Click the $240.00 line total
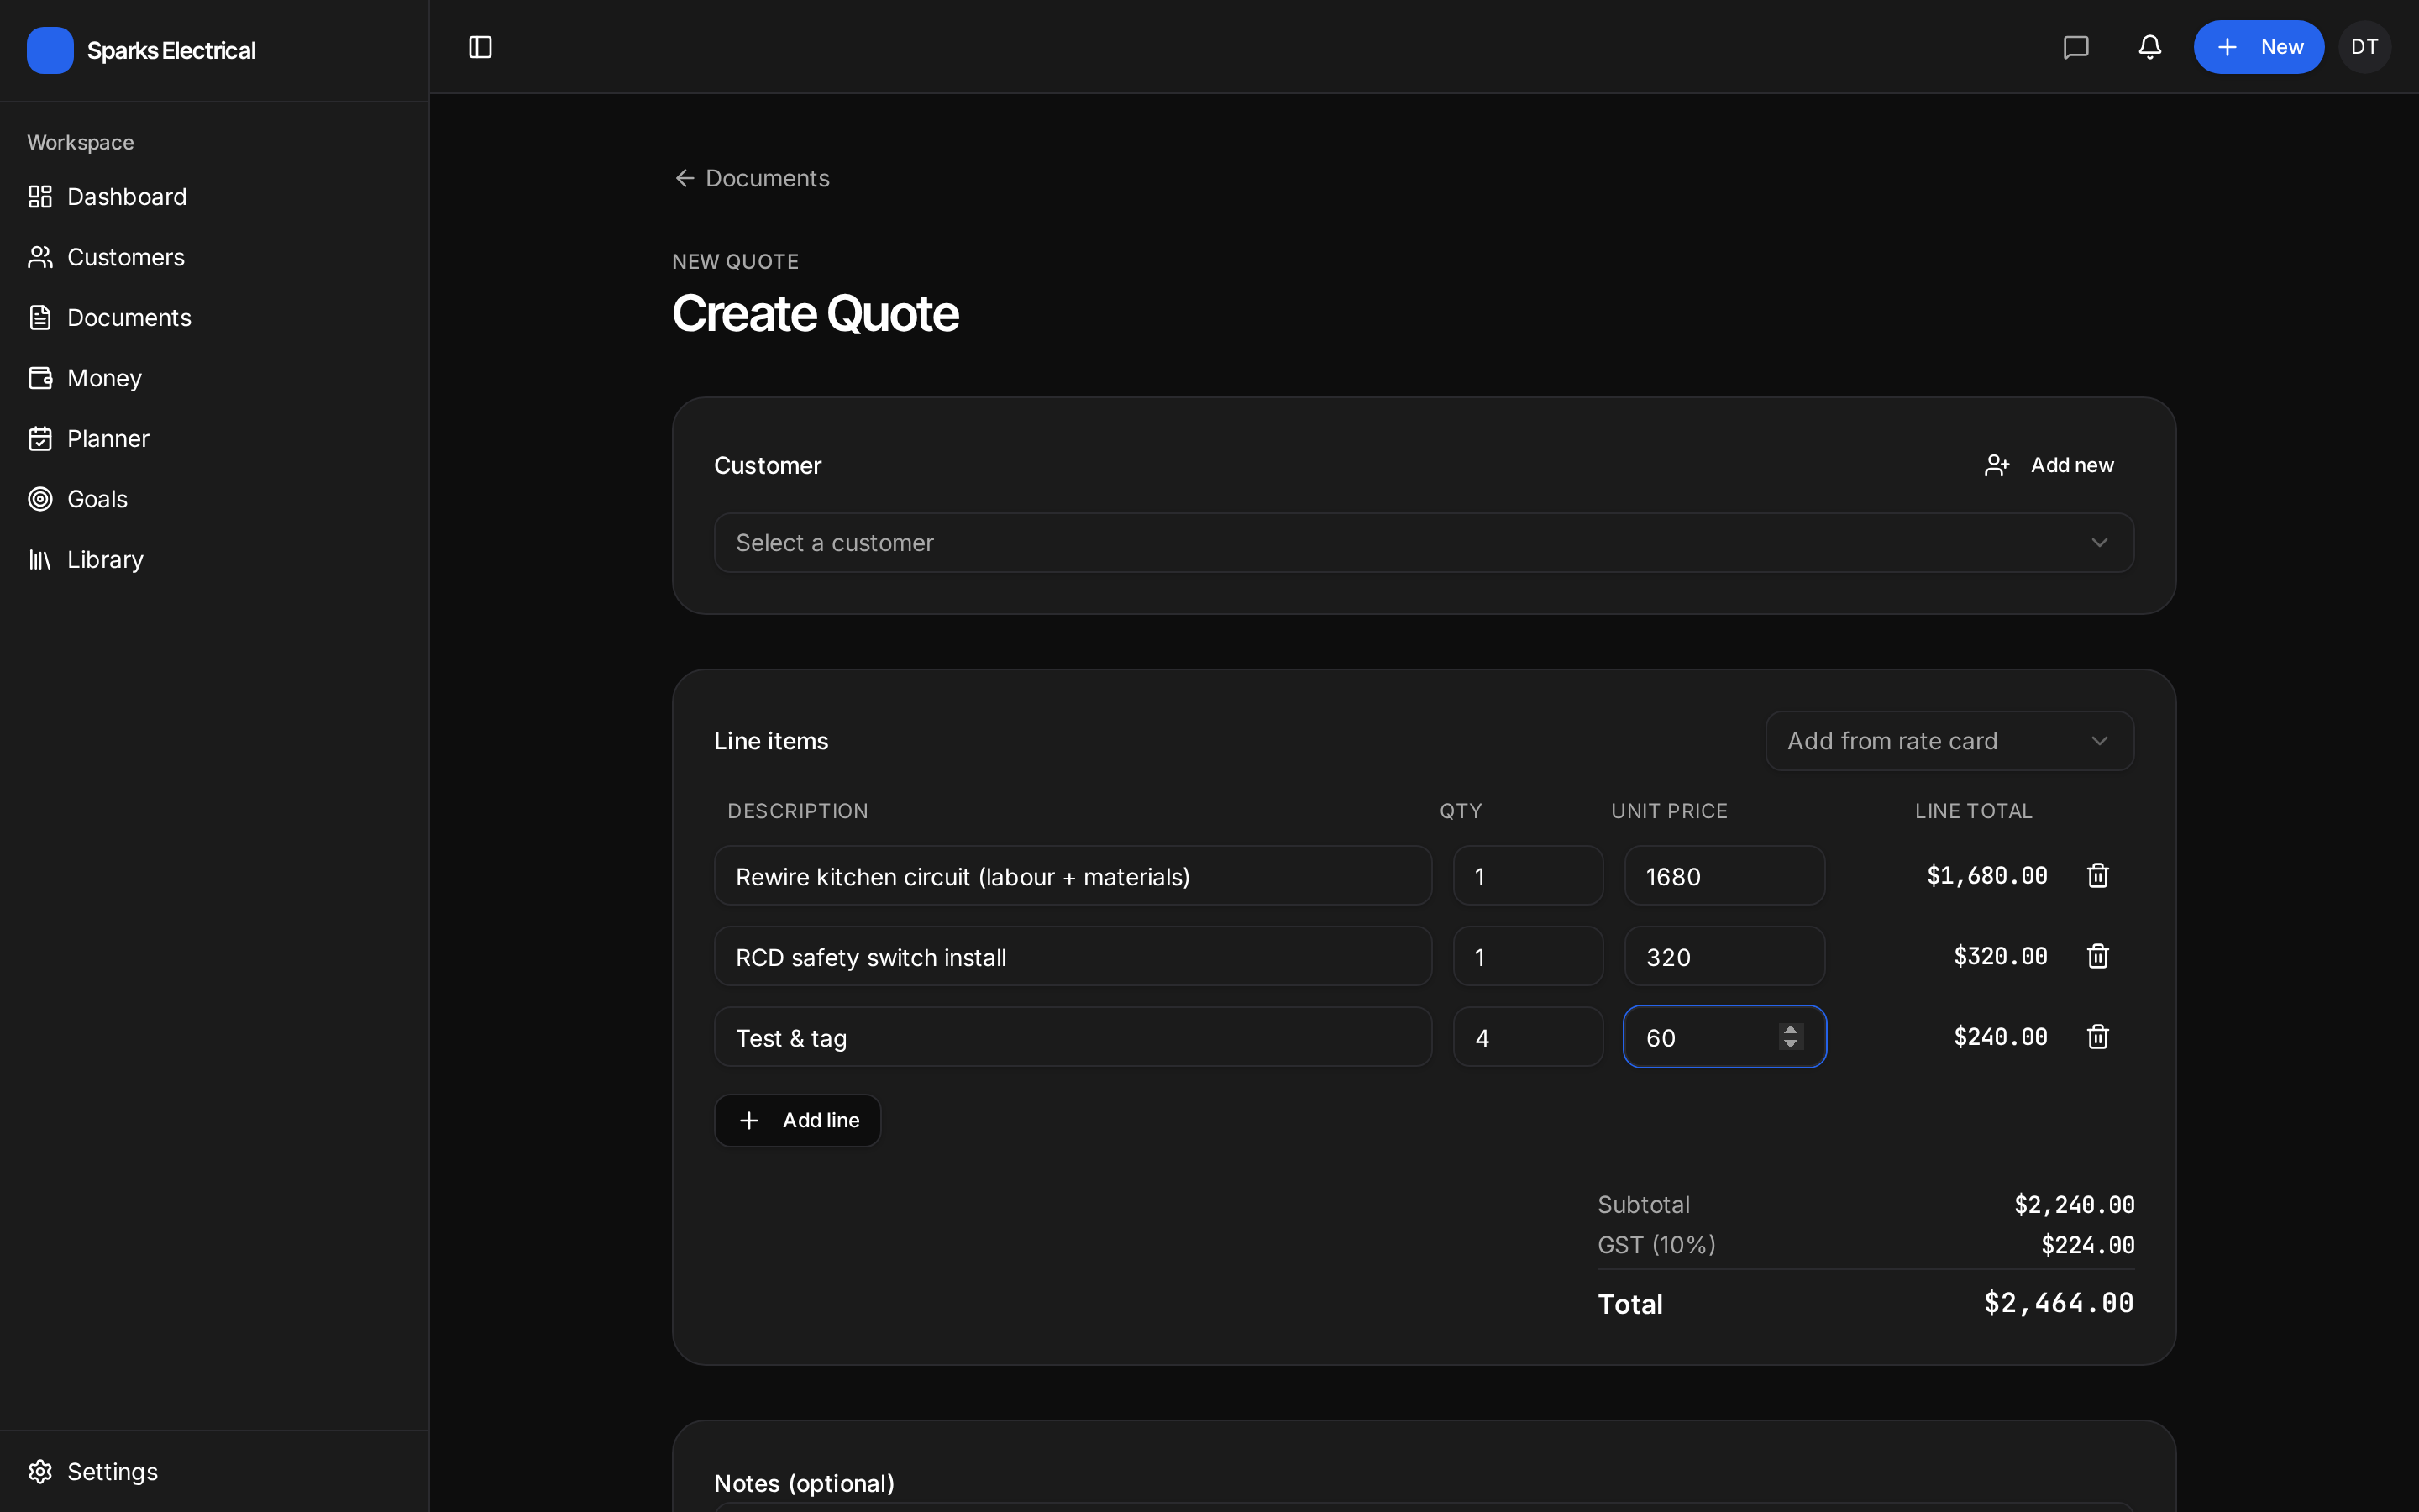 pyautogui.click(x=2000, y=1037)
